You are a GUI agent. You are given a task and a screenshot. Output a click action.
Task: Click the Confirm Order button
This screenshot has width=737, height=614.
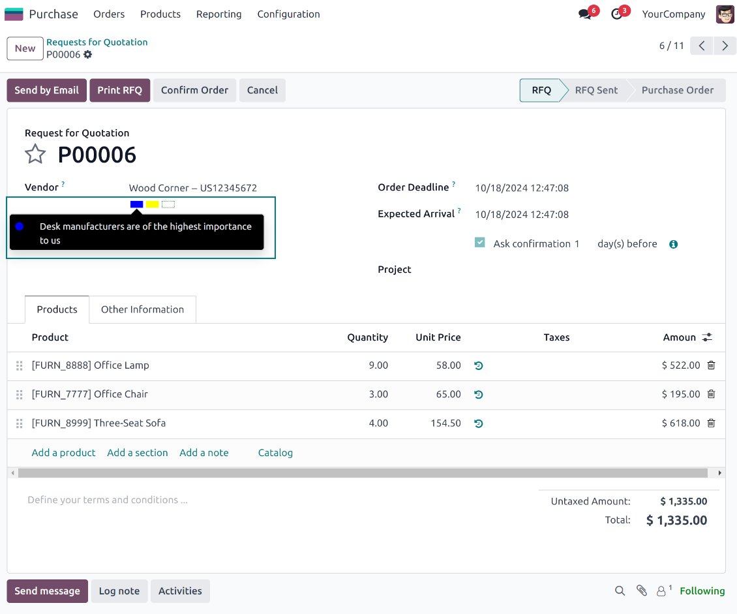(x=194, y=90)
